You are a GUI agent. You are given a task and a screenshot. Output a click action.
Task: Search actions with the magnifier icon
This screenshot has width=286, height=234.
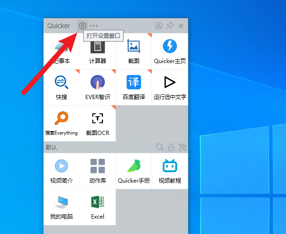click(x=160, y=147)
